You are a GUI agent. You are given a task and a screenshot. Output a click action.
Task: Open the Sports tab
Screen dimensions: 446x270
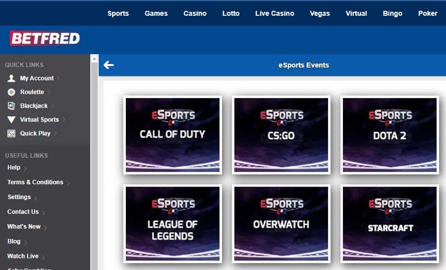pos(118,13)
